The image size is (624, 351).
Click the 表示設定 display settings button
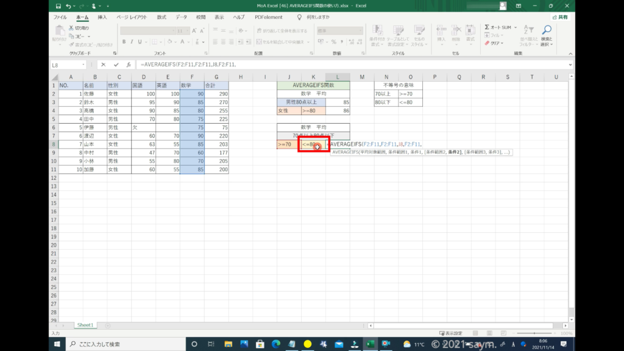452,334
